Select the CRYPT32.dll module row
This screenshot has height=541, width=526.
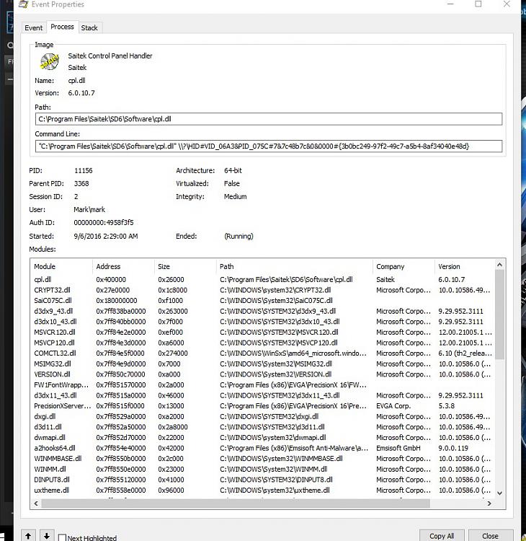pyautogui.click(x=263, y=290)
